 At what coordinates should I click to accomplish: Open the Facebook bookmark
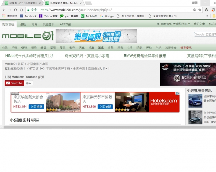pos(28,16)
